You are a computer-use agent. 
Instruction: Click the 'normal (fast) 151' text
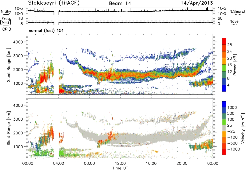(x=46, y=30)
